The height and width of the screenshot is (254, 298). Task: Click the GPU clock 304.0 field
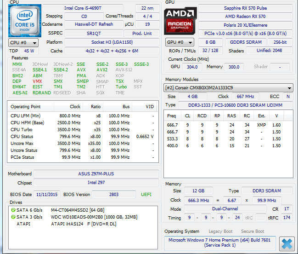pos(192,67)
